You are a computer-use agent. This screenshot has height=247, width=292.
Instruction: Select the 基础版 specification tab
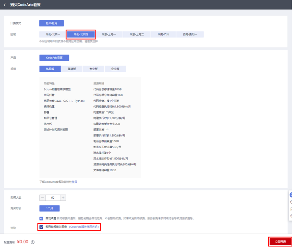(72, 69)
